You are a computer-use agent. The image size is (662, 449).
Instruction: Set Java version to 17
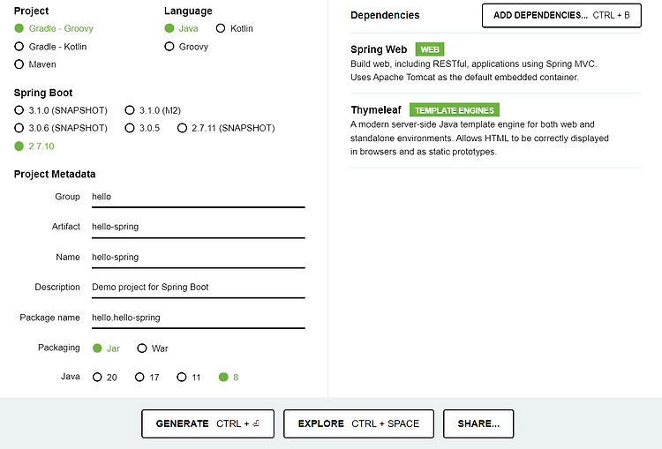click(x=139, y=378)
